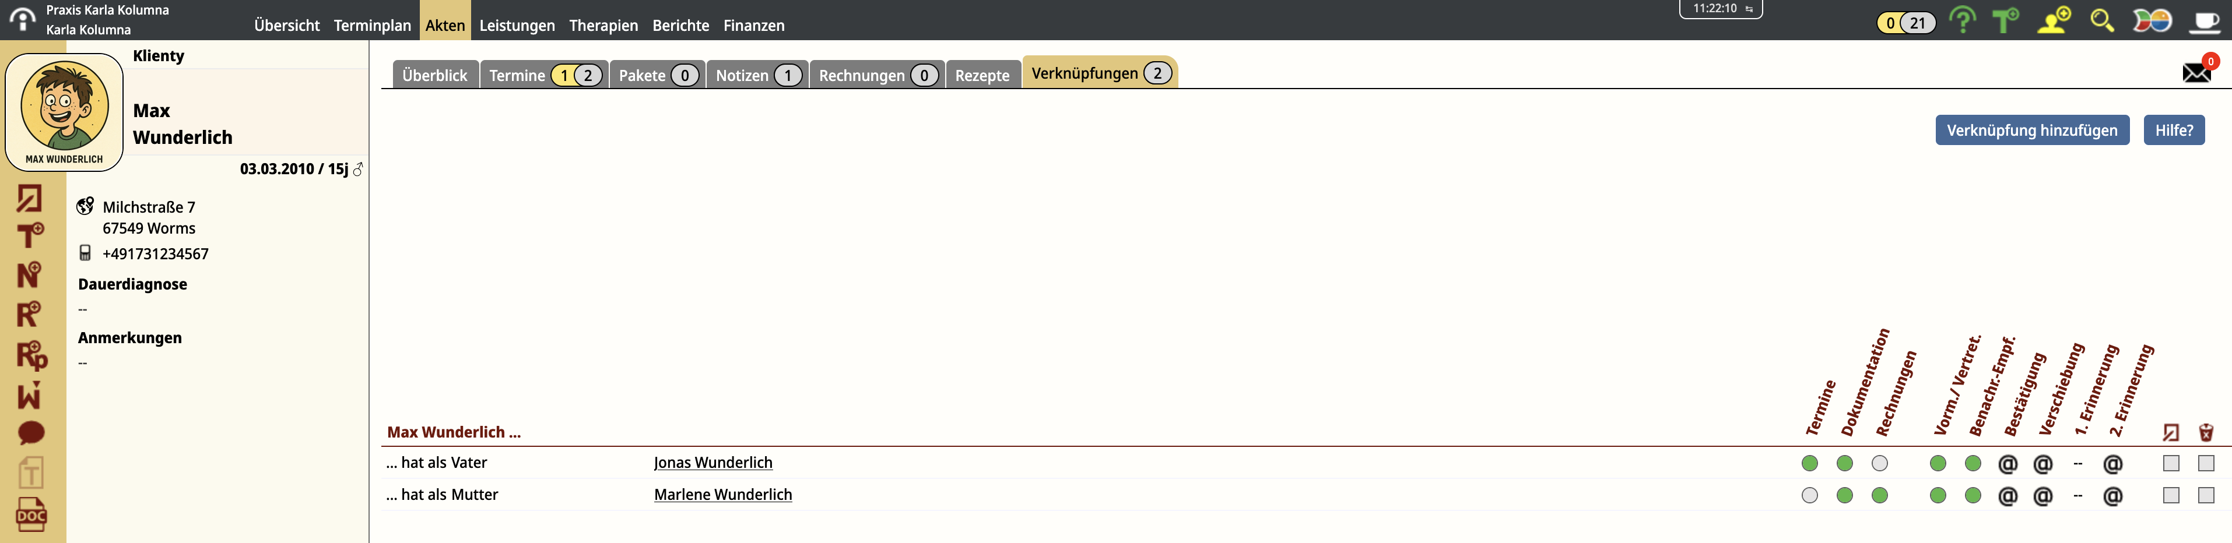Open Marlene Wunderlich's linked record
2232x543 pixels.
point(722,495)
